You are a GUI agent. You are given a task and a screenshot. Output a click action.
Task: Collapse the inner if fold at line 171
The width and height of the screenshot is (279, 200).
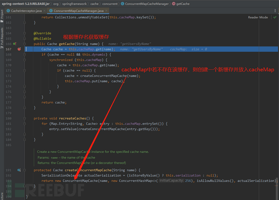[25, 71]
